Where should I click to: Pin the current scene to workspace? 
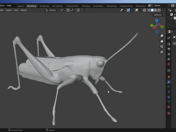[169, 5]
